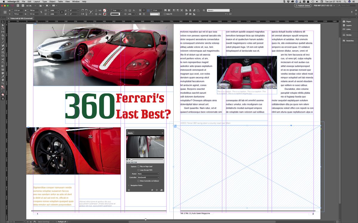Click the Publish Online button
The image size is (358, 223).
[x=303, y=5]
